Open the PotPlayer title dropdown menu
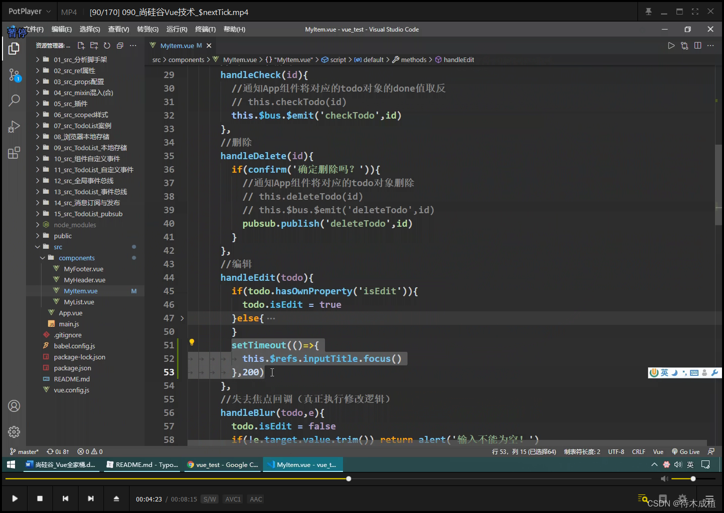Screen dimensions: 724x513 [29, 11]
